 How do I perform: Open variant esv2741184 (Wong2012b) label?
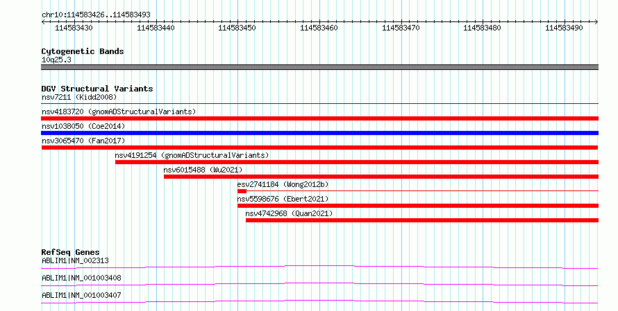(283, 184)
